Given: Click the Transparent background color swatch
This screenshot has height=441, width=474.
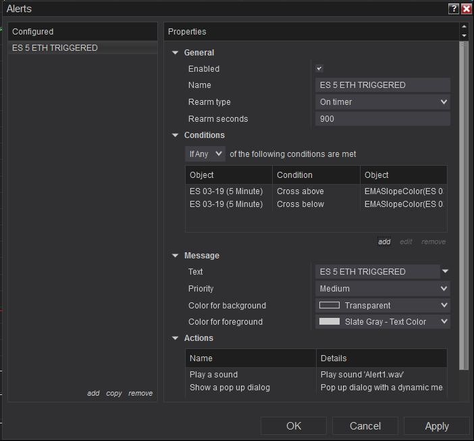Looking at the screenshot, I should (330, 305).
